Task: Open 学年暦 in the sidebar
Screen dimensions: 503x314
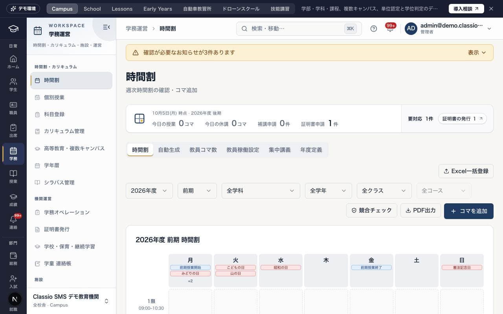Action: click(x=71, y=165)
